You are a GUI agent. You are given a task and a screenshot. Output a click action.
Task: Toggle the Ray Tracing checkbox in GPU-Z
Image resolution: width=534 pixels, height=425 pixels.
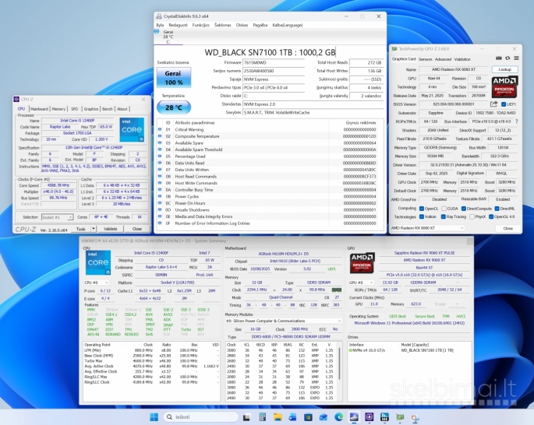coord(443,216)
